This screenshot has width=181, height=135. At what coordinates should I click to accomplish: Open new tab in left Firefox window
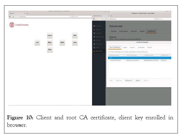28,13
